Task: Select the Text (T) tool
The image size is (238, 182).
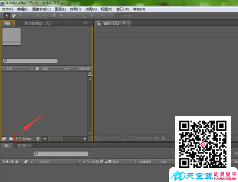Action: pos(69,16)
